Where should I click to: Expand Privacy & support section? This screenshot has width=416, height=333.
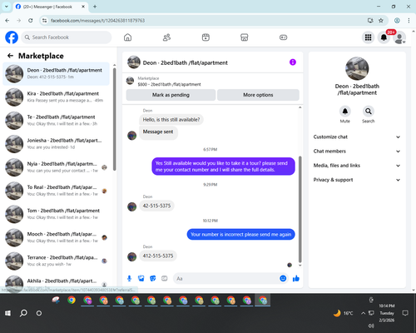(x=357, y=180)
